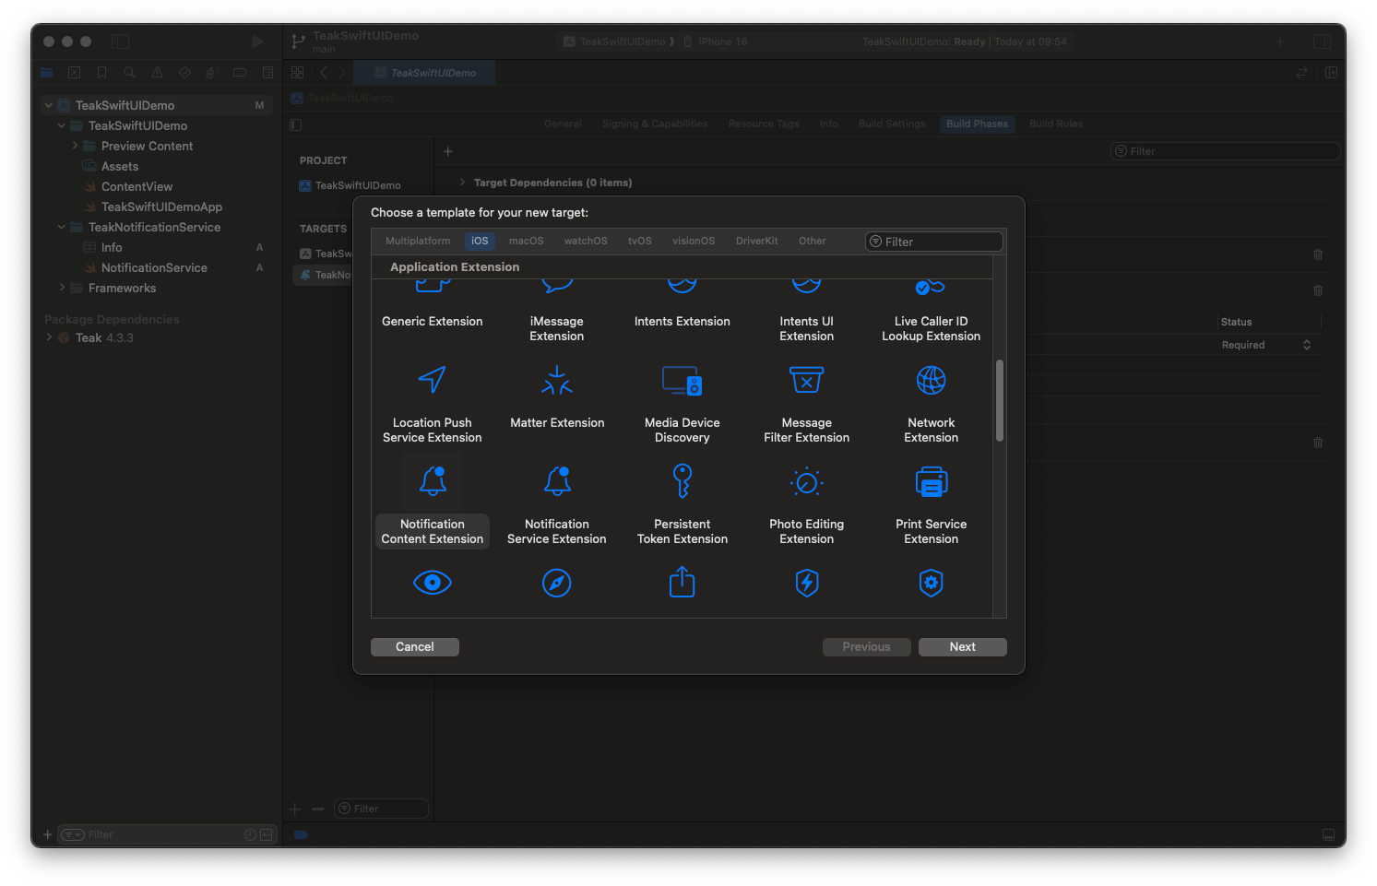Select Media Device Discovery template
The height and width of the screenshot is (886, 1377).
pos(683,402)
